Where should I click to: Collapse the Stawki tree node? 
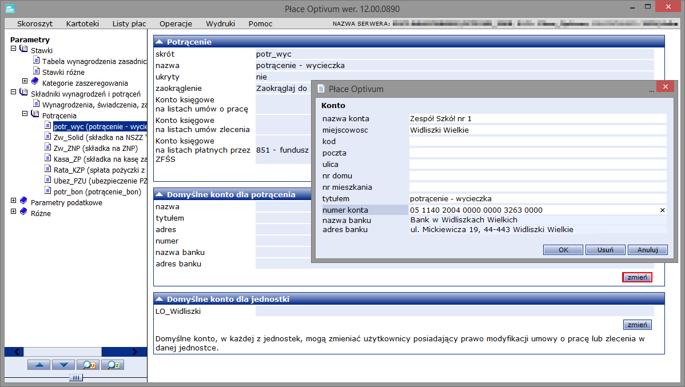coord(14,49)
